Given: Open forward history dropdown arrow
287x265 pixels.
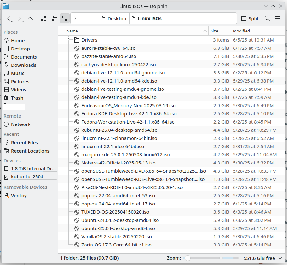Looking at the screenshot, I should [x=23, y=22].
